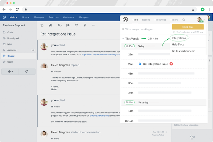Reload the page with refresh icon
This screenshot has width=213, height=142.
click(17, 9)
